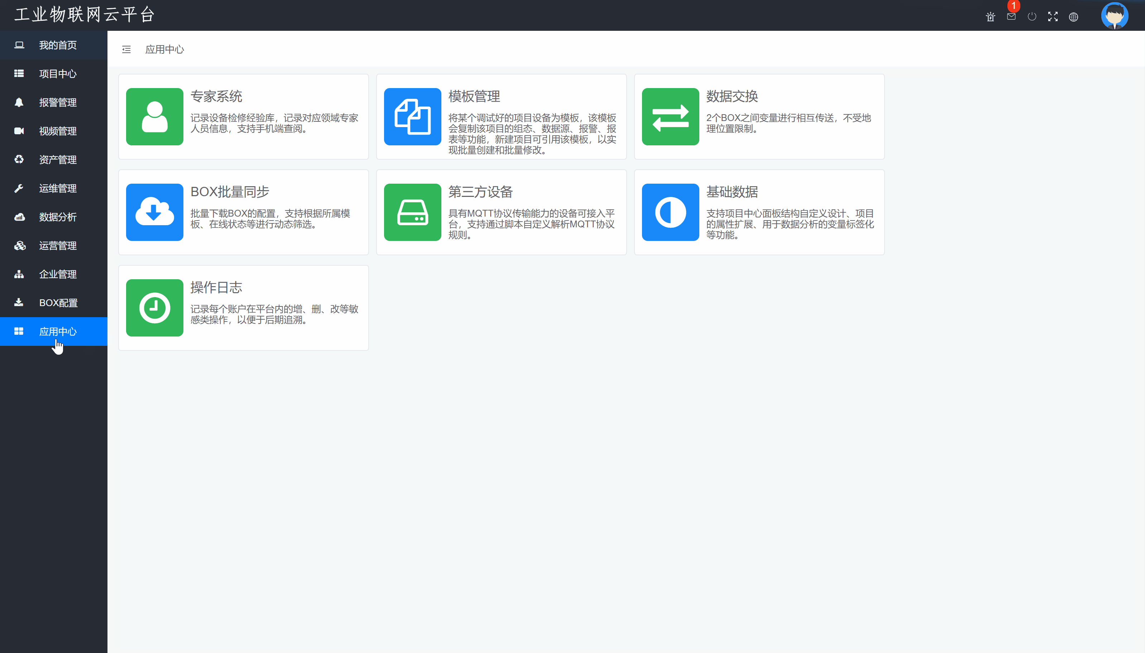Click the recycle icon beside 资产管理
The height and width of the screenshot is (653, 1145).
[x=19, y=159]
